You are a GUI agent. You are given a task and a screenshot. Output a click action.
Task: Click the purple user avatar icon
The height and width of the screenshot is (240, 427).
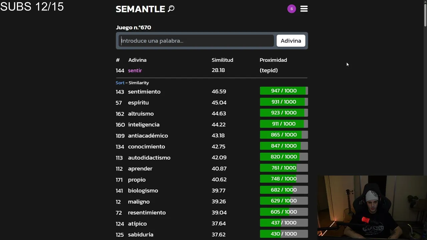pos(292,9)
